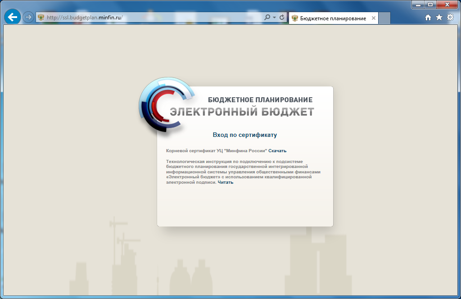Click the Вход по сертификату heading
The height and width of the screenshot is (299, 461).
(245, 135)
